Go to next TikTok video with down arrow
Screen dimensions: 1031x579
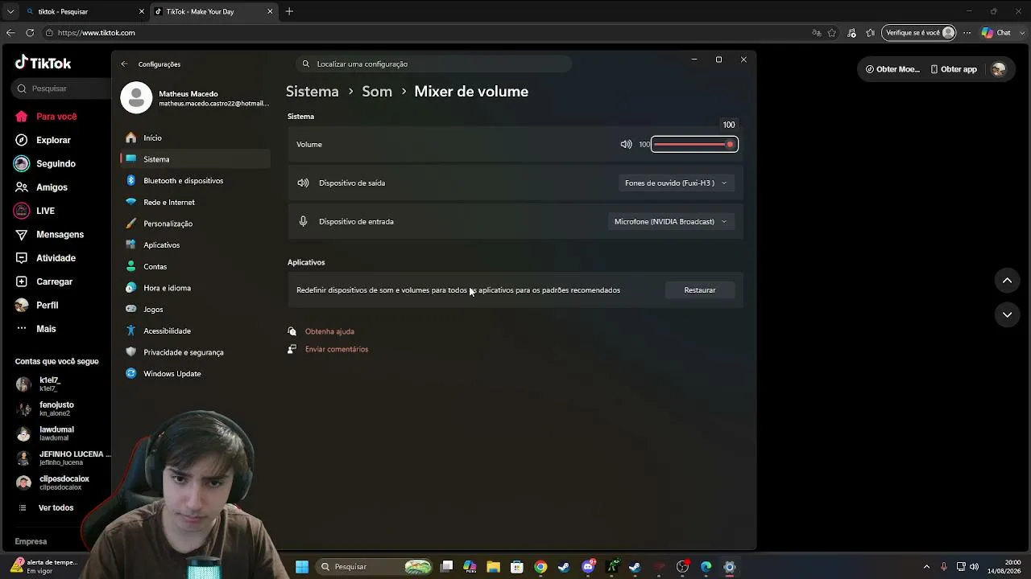click(x=1007, y=314)
